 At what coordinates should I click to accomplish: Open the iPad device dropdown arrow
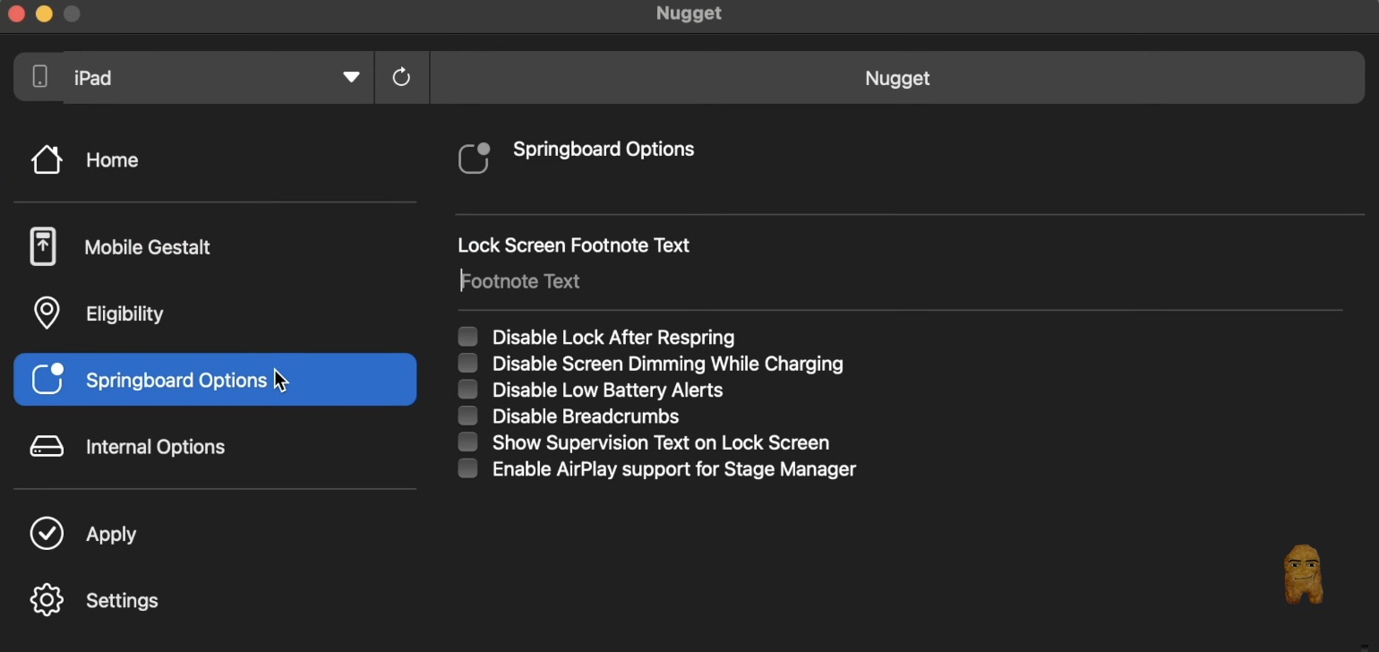(351, 77)
